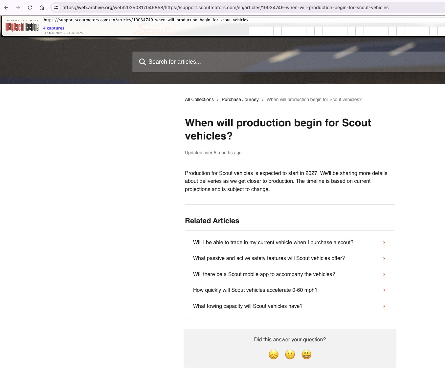Focus the browser address bar URL
The image size is (445, 385).
[x=225, y=8]
